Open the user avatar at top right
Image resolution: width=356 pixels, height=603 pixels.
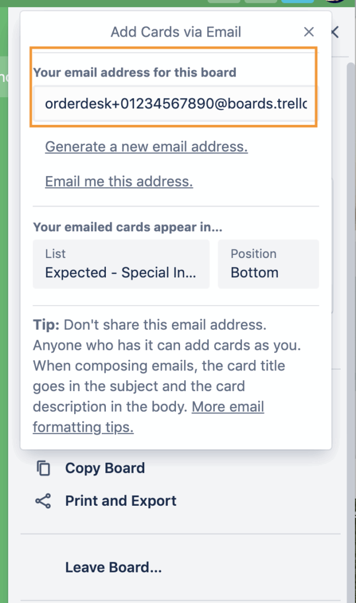[x=343, y=2]
